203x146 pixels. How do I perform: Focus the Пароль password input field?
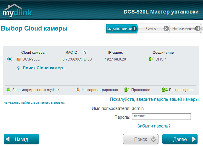point(161,117)
